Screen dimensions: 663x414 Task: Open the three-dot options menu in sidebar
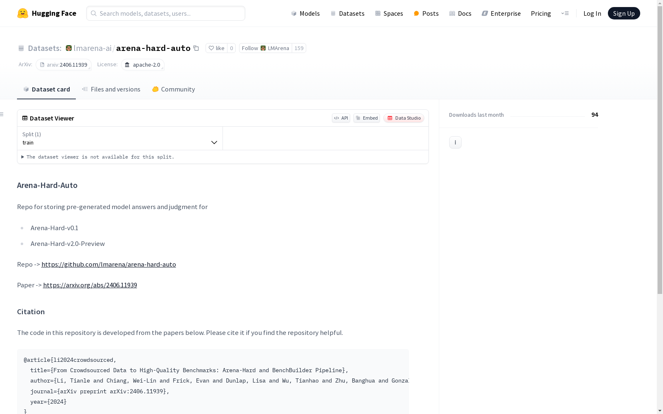tap(455, 142)
